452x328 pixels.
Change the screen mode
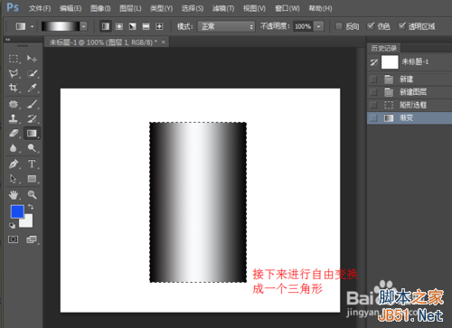(32, 239)
